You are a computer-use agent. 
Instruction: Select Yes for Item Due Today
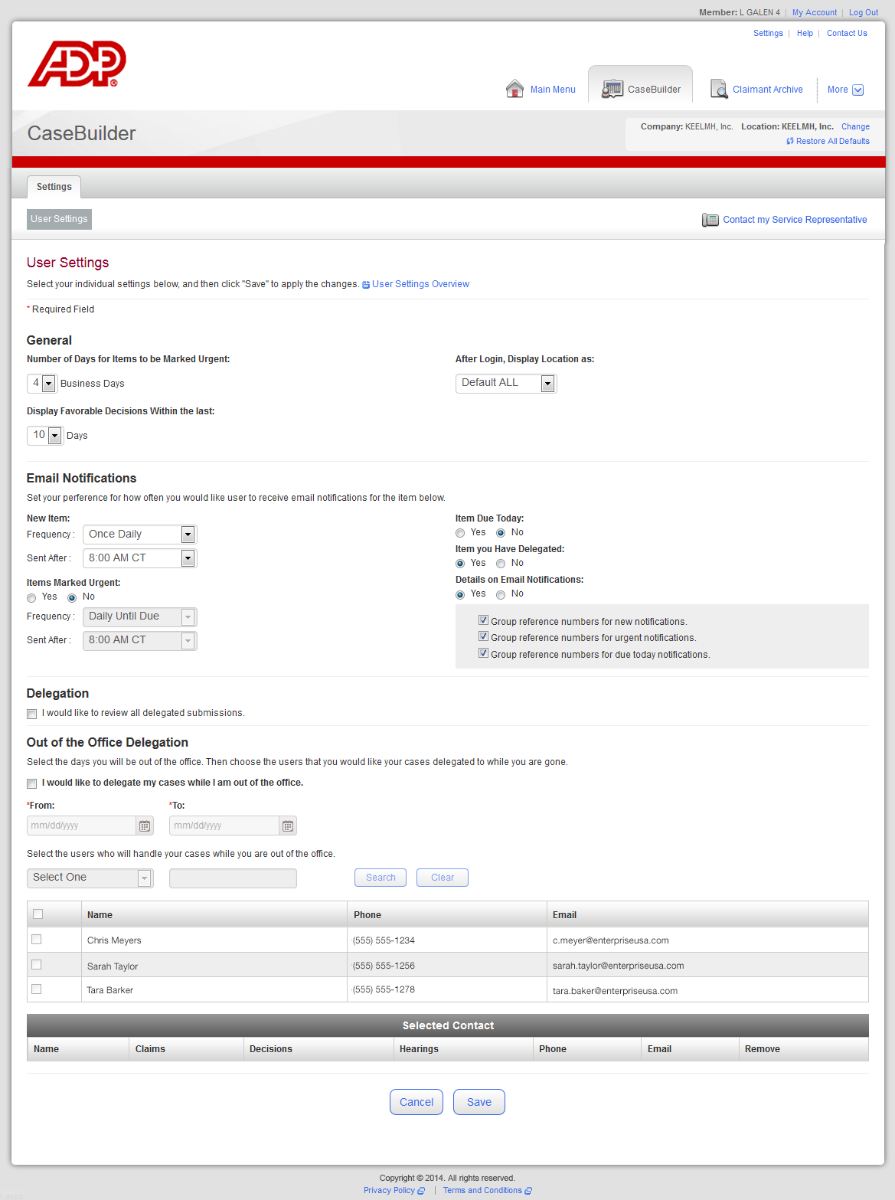[460, 533]
